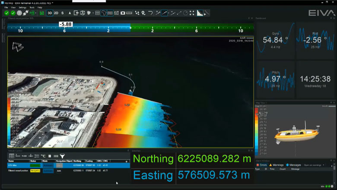
Task: Click the north arrow orientation icon
Action: (x=70, y=13)
